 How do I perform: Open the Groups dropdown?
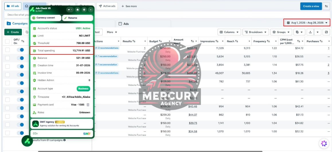click(x=281, y=32)
